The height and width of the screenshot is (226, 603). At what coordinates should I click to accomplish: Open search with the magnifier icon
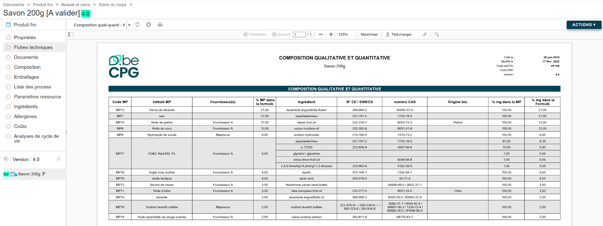tap(437, 34)
